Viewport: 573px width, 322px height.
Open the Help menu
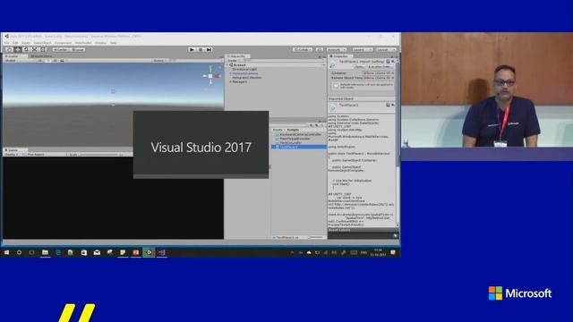[114, 43]
